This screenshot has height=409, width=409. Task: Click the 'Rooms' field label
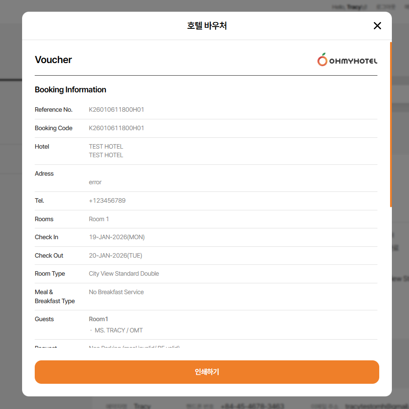44,219
